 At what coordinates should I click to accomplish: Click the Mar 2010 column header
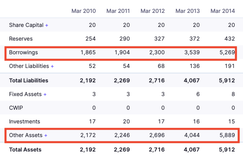(x=84, y=11)
